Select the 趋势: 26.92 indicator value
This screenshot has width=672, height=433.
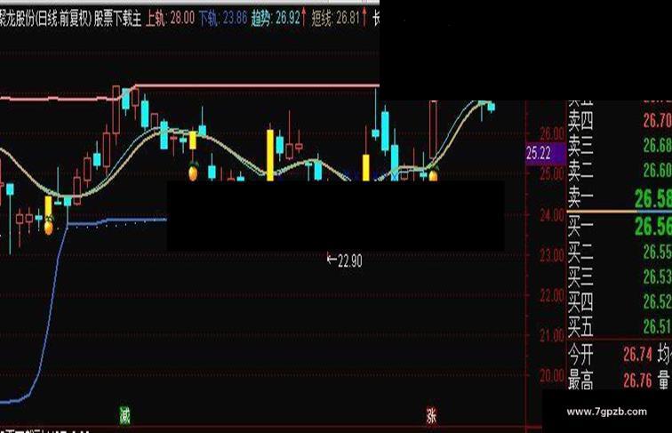coord(278,18)
